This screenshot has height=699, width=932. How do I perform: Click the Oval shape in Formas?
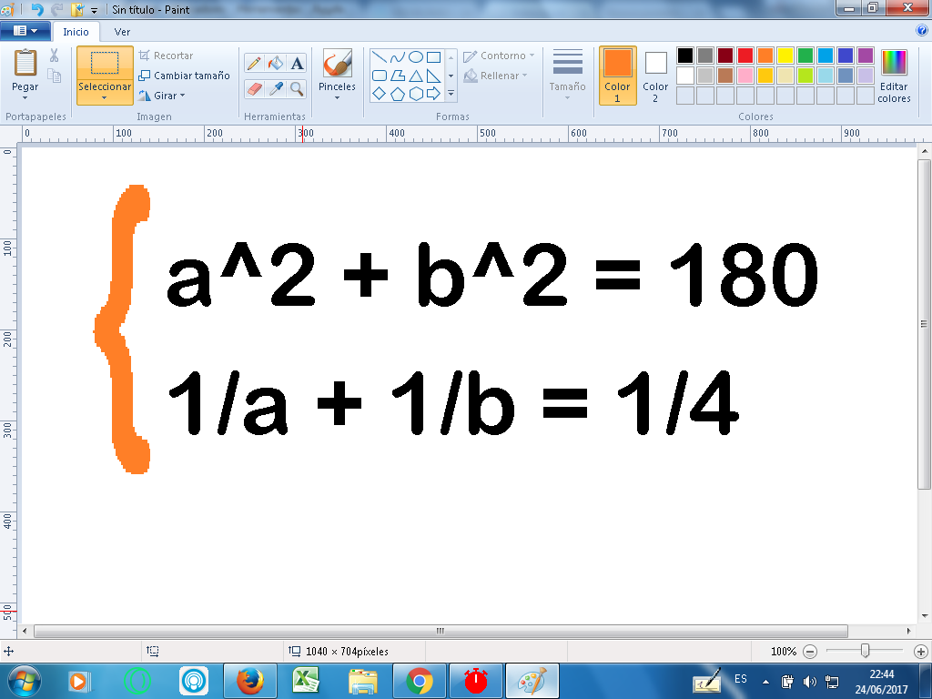(415, 56)
